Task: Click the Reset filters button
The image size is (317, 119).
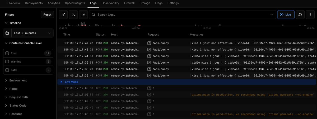Action: tap(47, 15)
